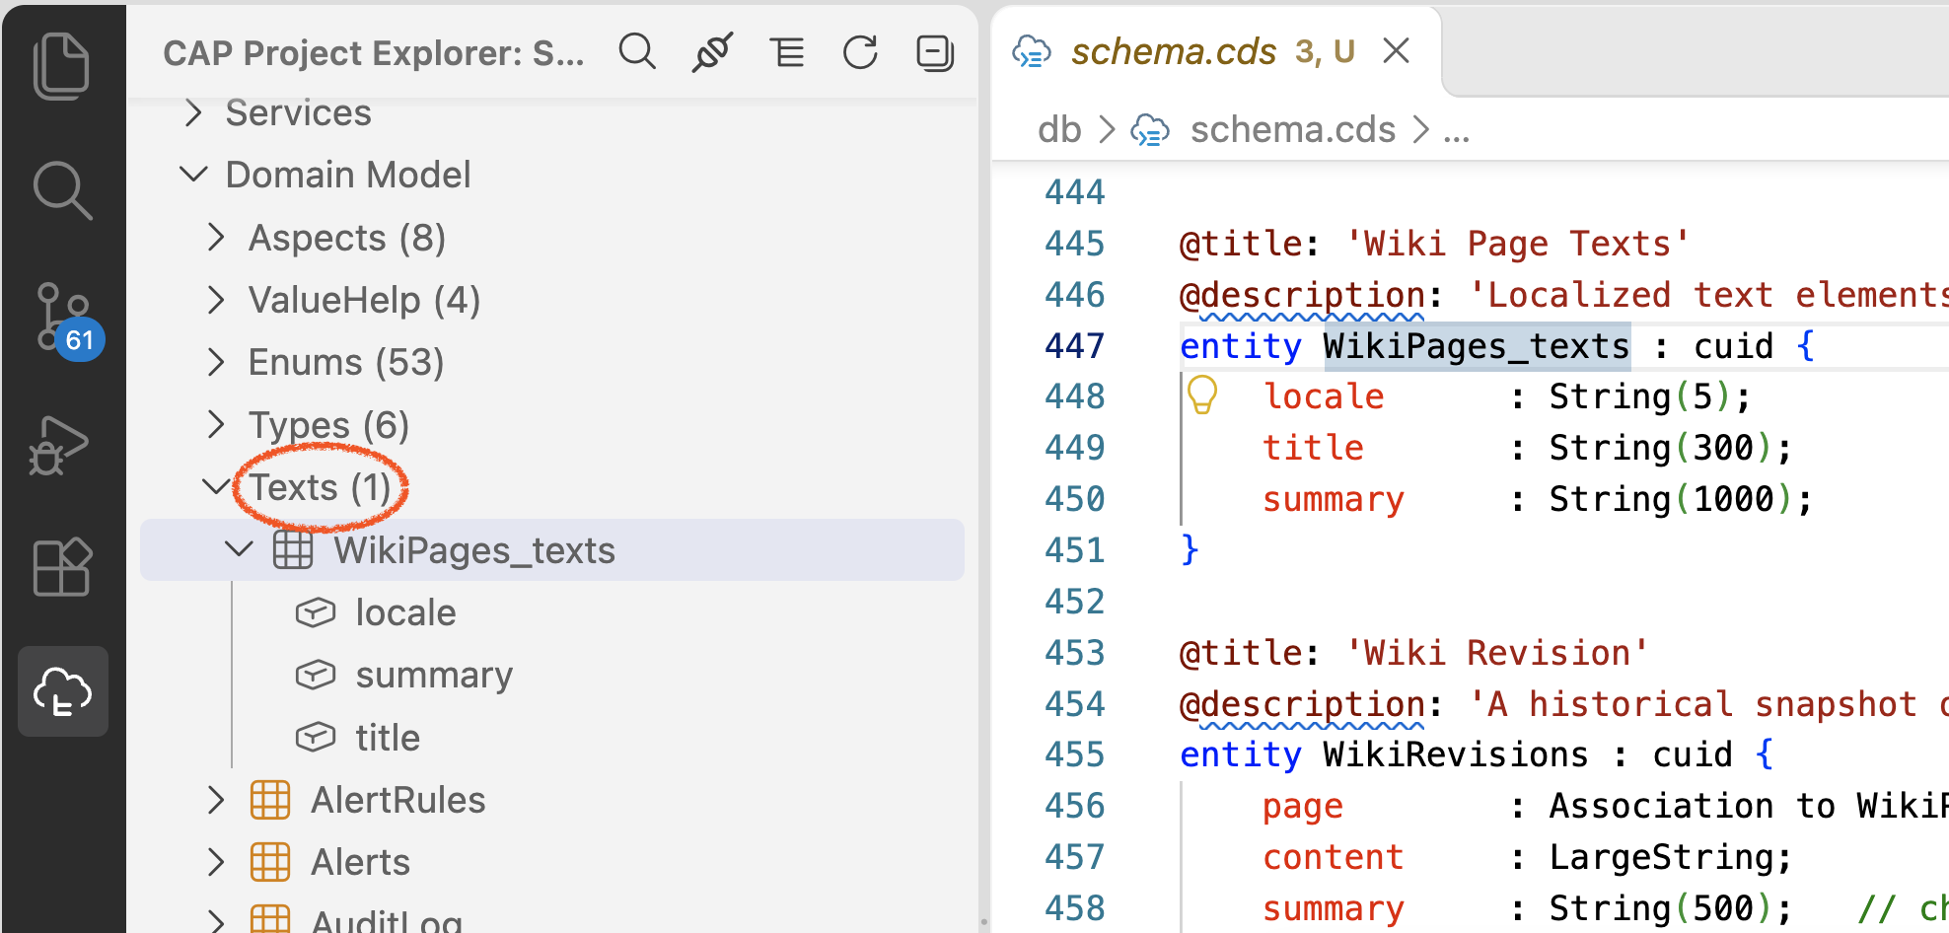Click the db breadcrumb segment

point(1059,129)
